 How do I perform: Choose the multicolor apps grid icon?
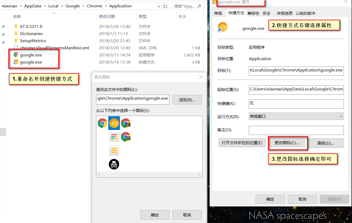(x=114, y=137)
